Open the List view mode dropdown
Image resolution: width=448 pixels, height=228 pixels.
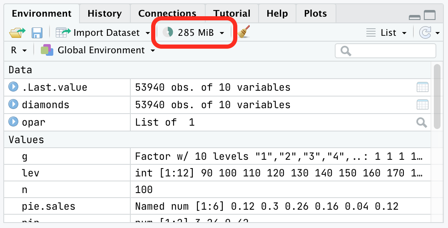[x=386, y=33]
